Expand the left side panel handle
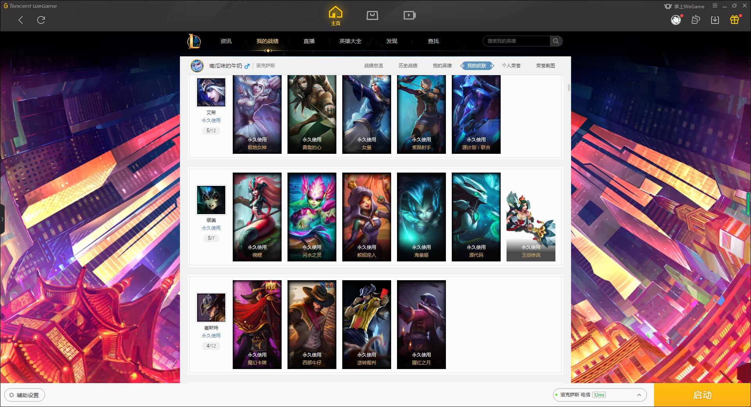The image size is (751, 407). pos(2,219)
